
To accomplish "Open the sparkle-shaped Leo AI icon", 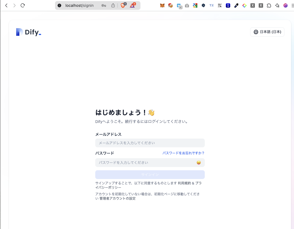I will click(277, 5).
